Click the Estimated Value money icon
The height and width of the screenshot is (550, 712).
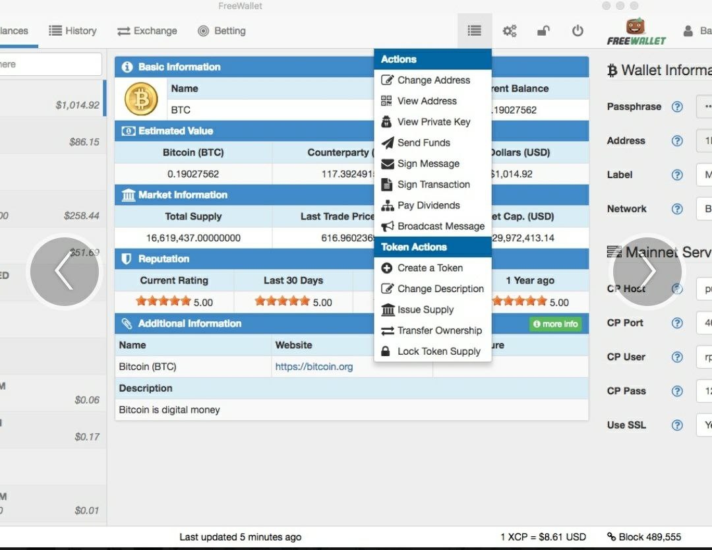128,131
